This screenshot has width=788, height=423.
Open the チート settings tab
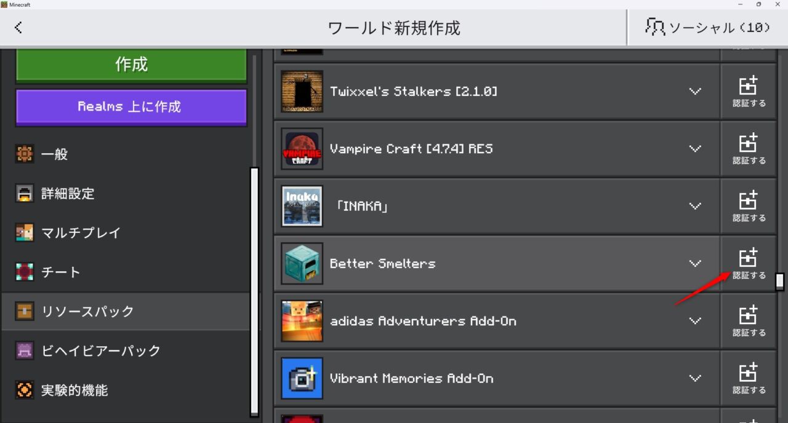coord(126,272)
